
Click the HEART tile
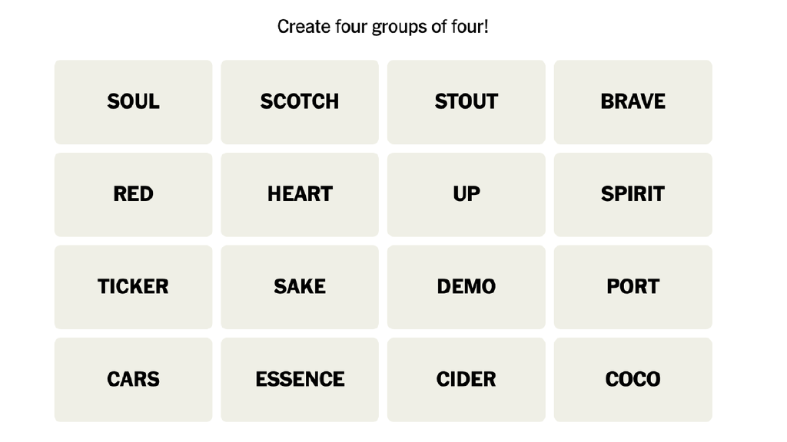[300, 194]
